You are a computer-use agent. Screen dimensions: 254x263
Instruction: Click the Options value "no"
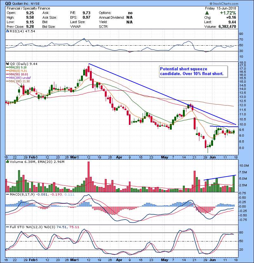coord(130,13)
